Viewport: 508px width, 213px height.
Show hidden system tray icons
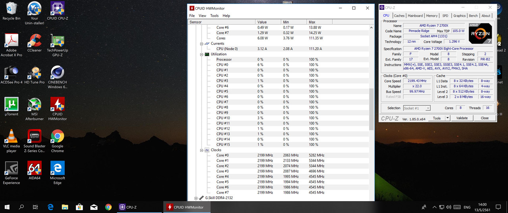pyautogui.click(x=434, y=207)
